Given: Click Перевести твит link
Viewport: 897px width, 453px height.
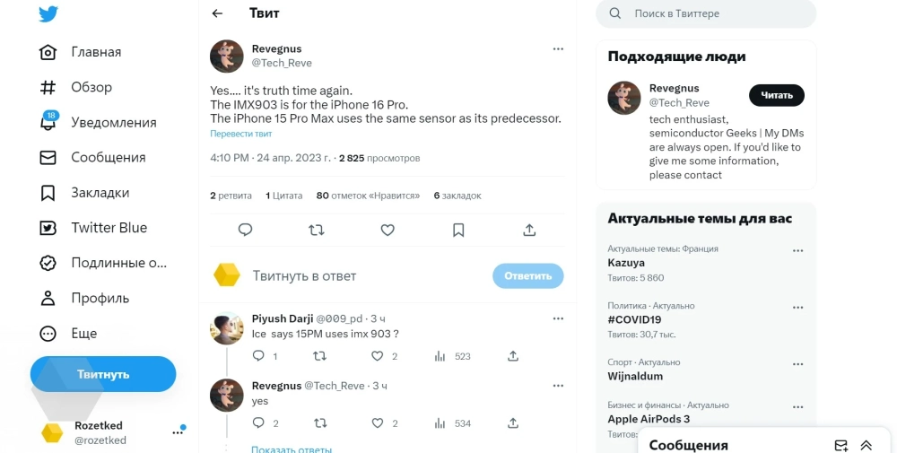Looking at the screenshot, I should pyautogui.click(x=240, y=134).
